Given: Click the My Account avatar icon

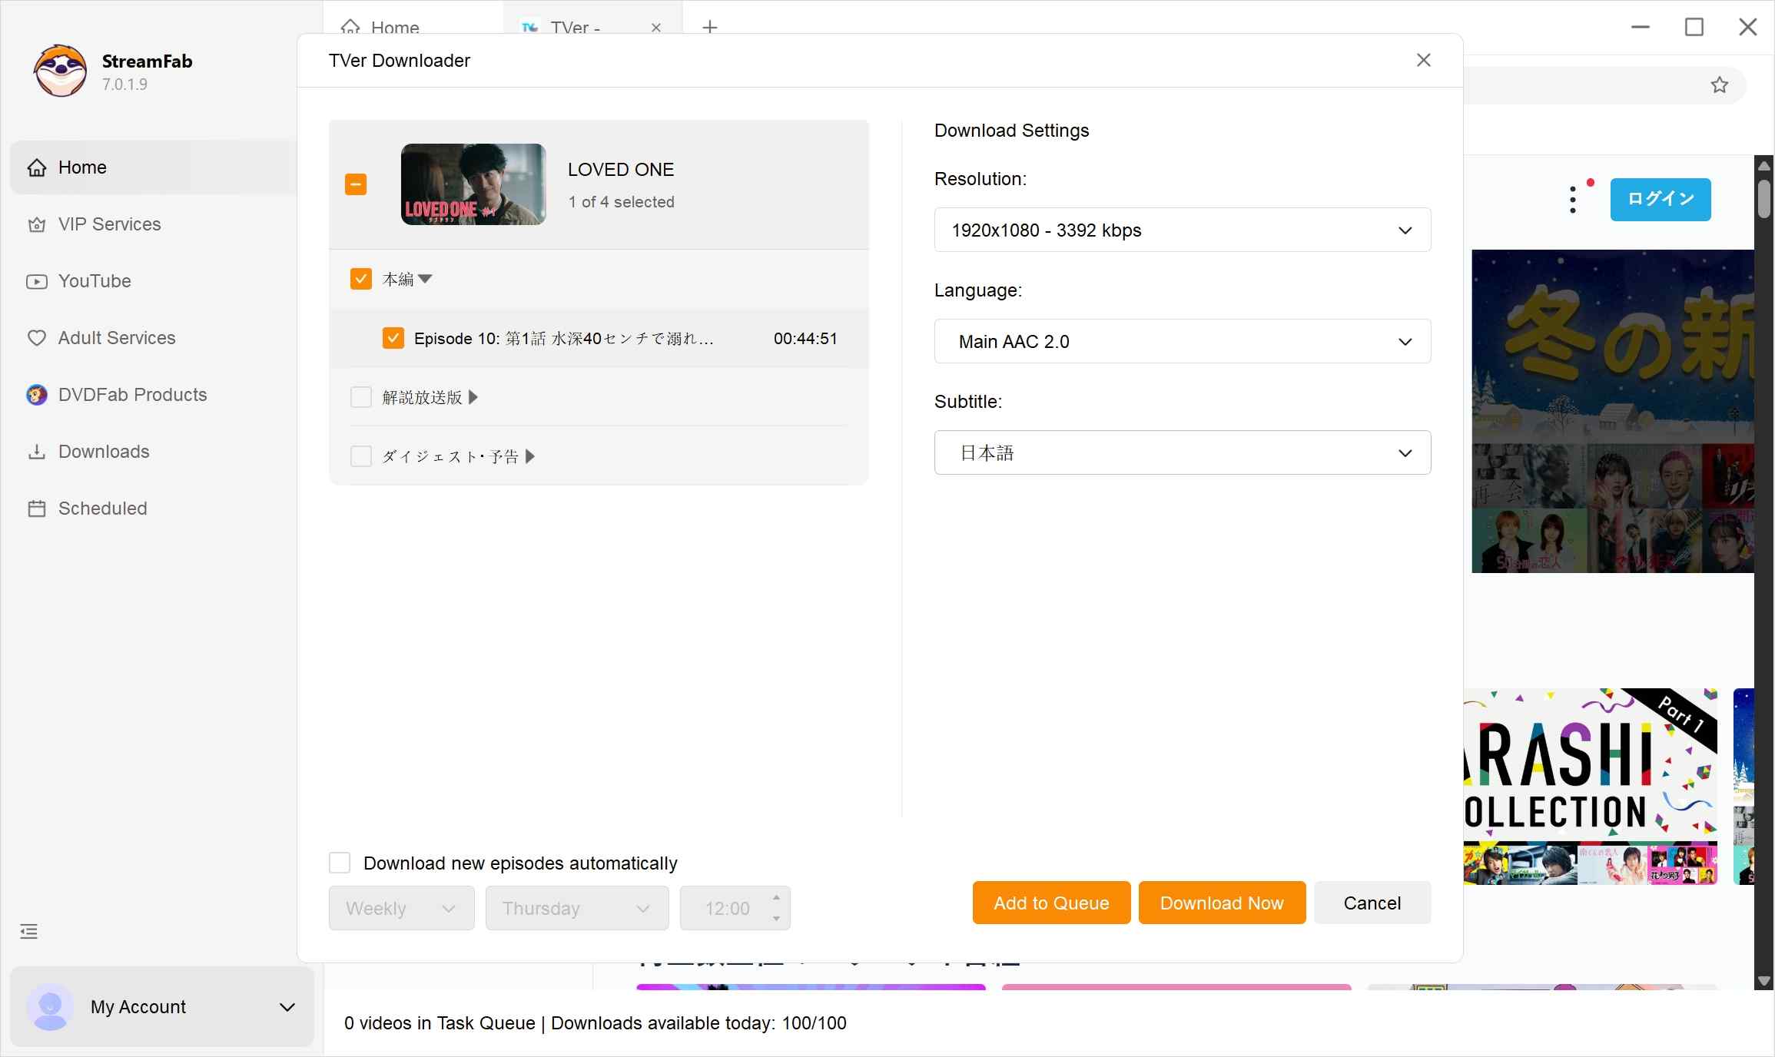Looking at the screenshot, I should [x=51, y=1006].
